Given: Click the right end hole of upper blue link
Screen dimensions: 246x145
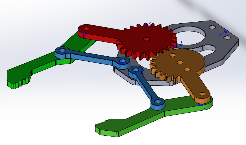Looking at the screenshot, I should click(122, 61).
